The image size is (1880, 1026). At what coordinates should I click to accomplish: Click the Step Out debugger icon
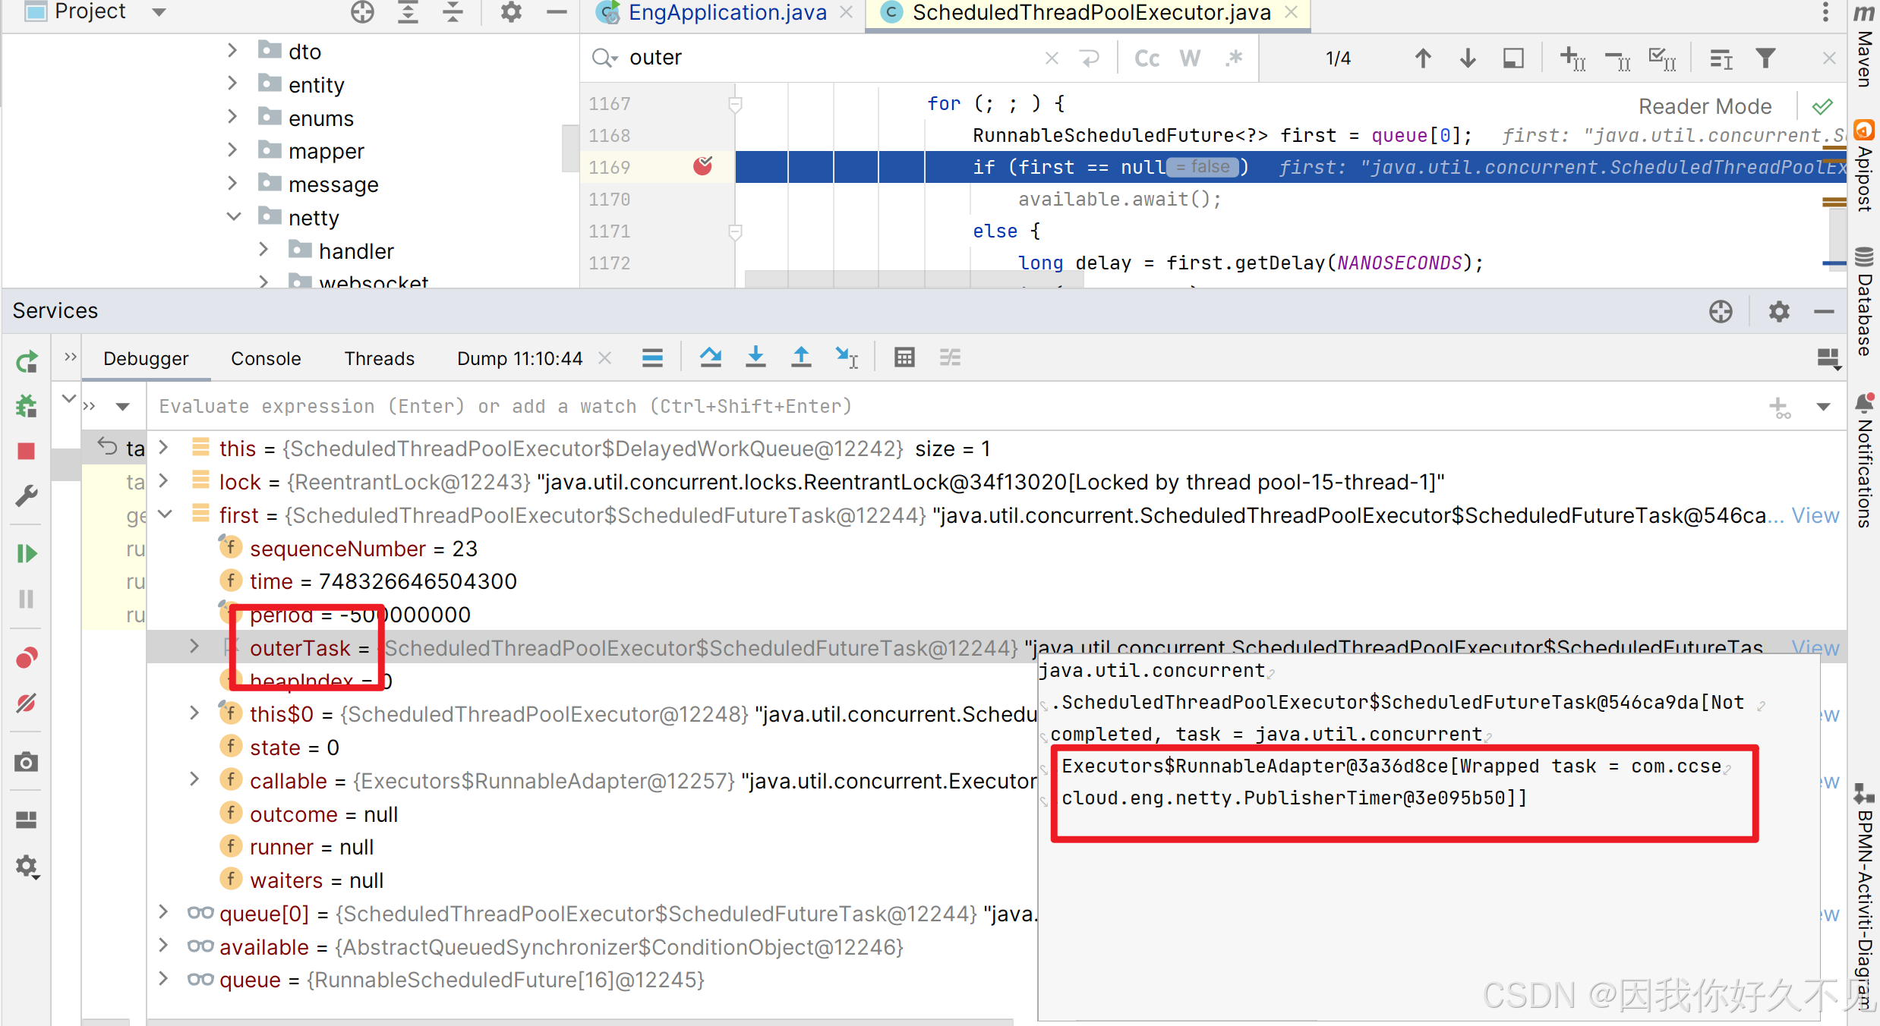coord(801,357)
